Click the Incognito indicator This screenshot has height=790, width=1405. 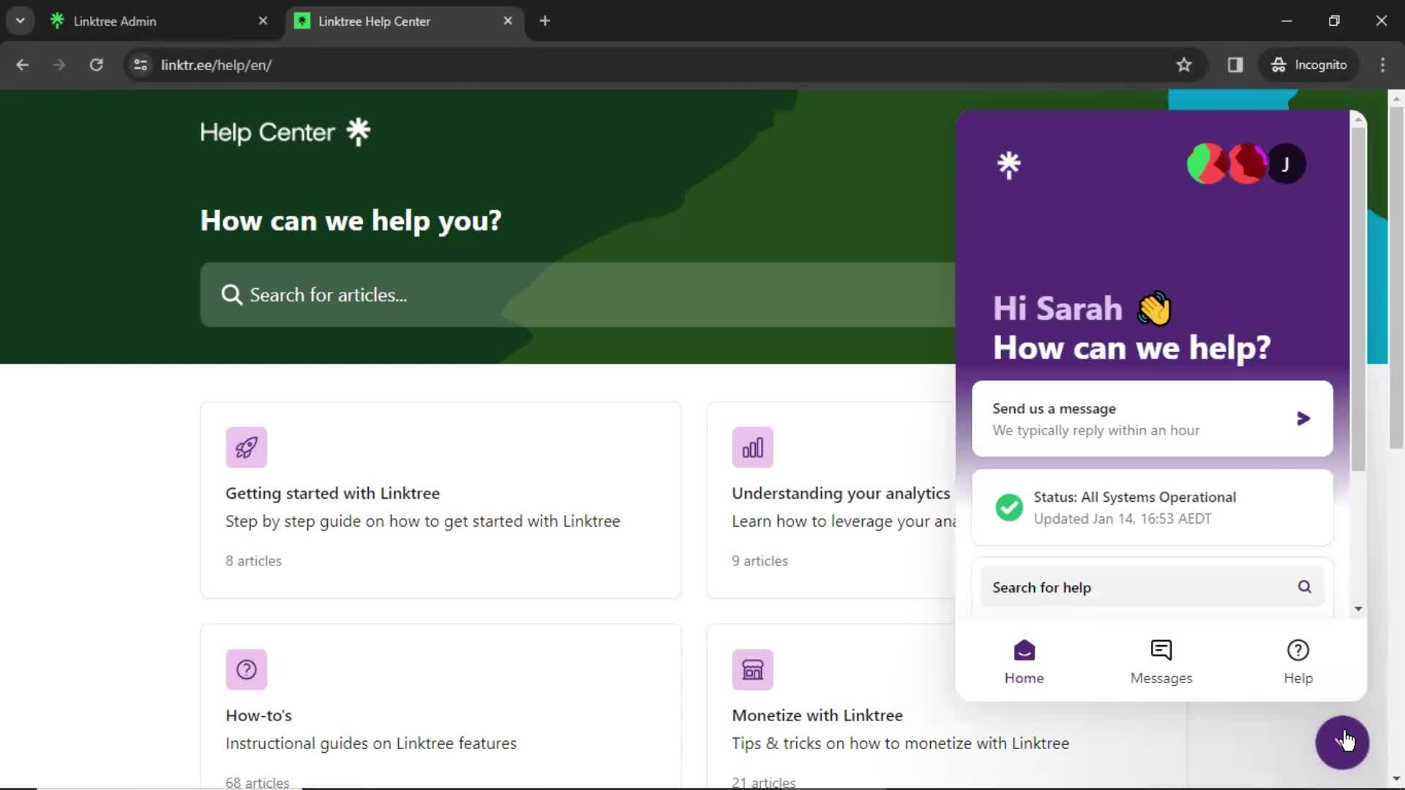(1308, 64)
